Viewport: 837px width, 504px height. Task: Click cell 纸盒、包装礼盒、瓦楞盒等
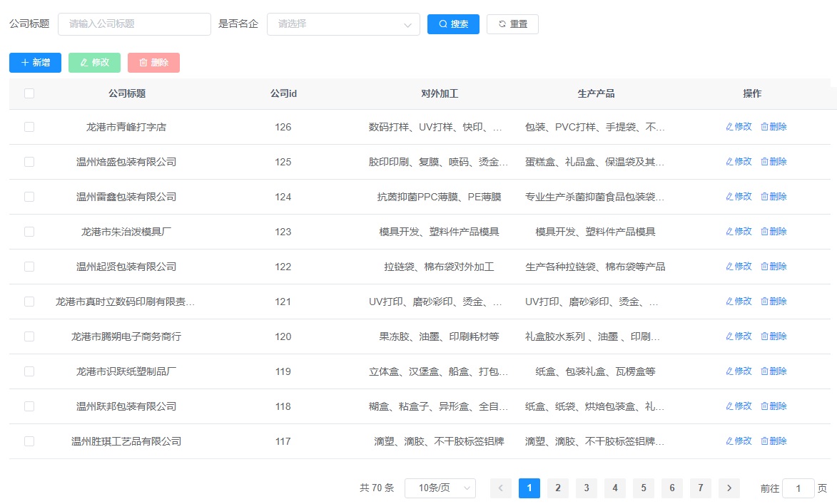[595, 371]
